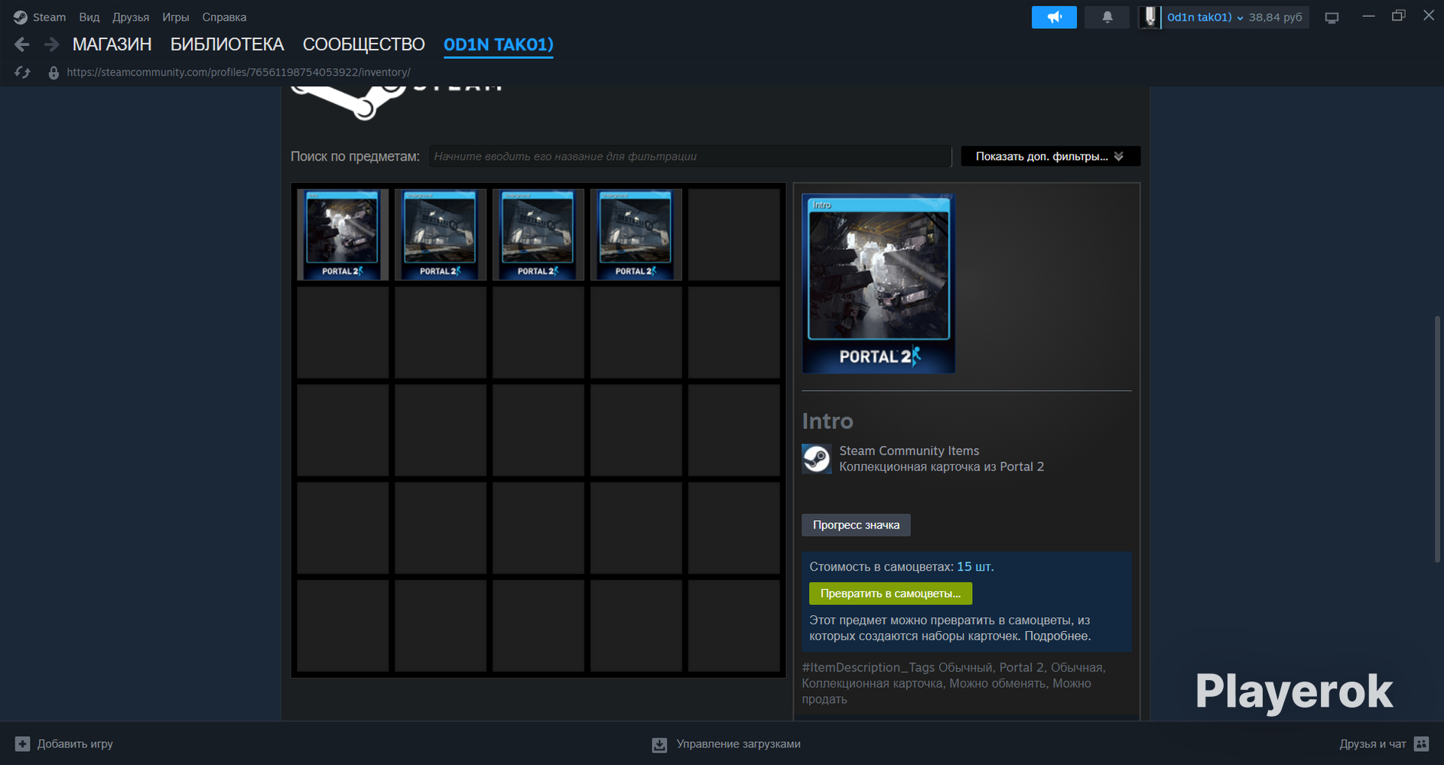Select the Intro card in the inventory grid
1444x765 pixels.
(343, 235)
